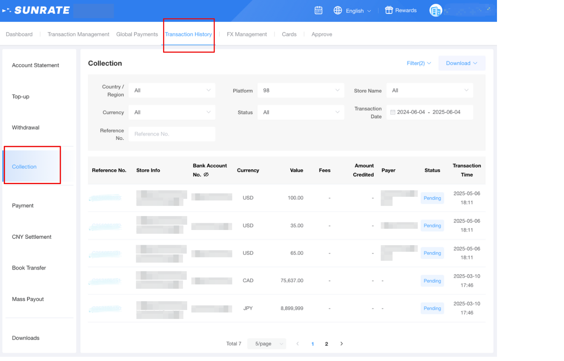Image resolution: width=564 pixels, height=361 pixels.
Task: Click the Total 7 label
Action: (x=234, y=344)
